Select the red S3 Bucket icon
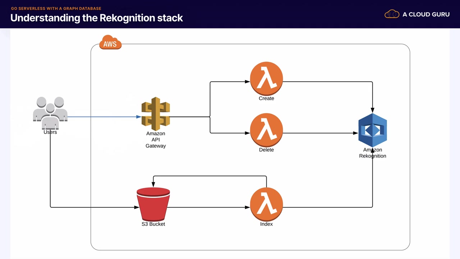Screen dimensions: 460x259 [x=153, y=204]
